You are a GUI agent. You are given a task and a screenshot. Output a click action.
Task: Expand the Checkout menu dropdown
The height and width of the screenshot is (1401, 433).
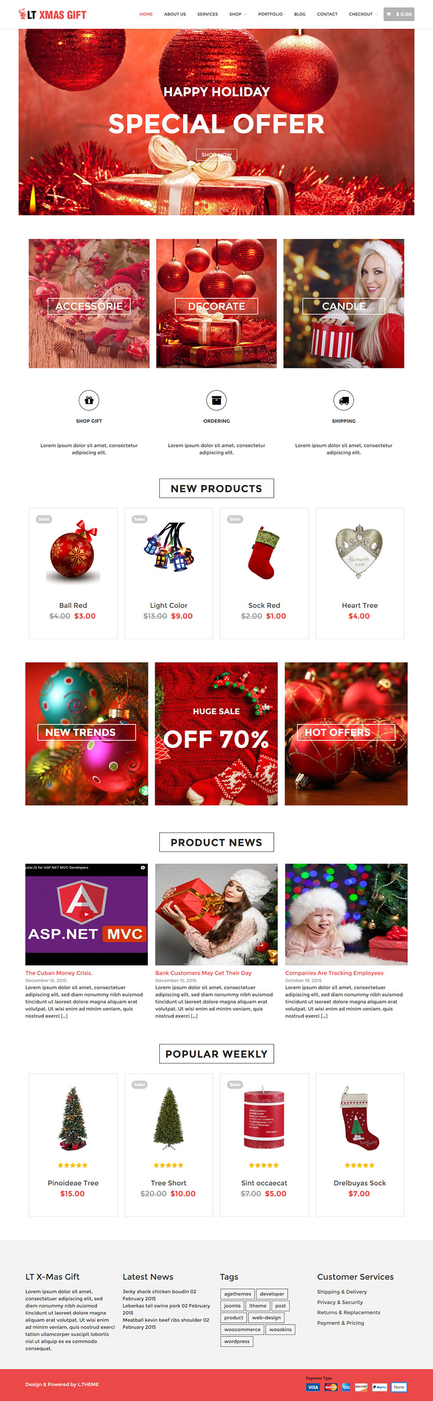coord(363,14)
